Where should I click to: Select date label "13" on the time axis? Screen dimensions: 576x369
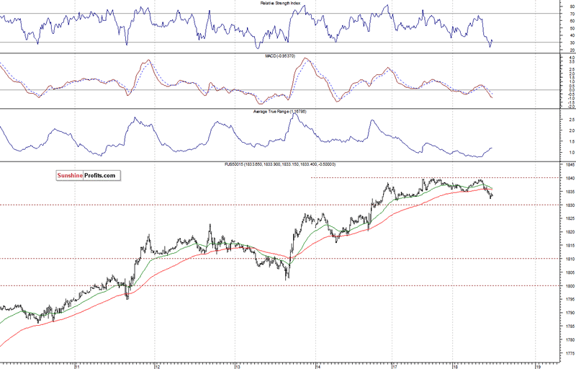[238, 367]
